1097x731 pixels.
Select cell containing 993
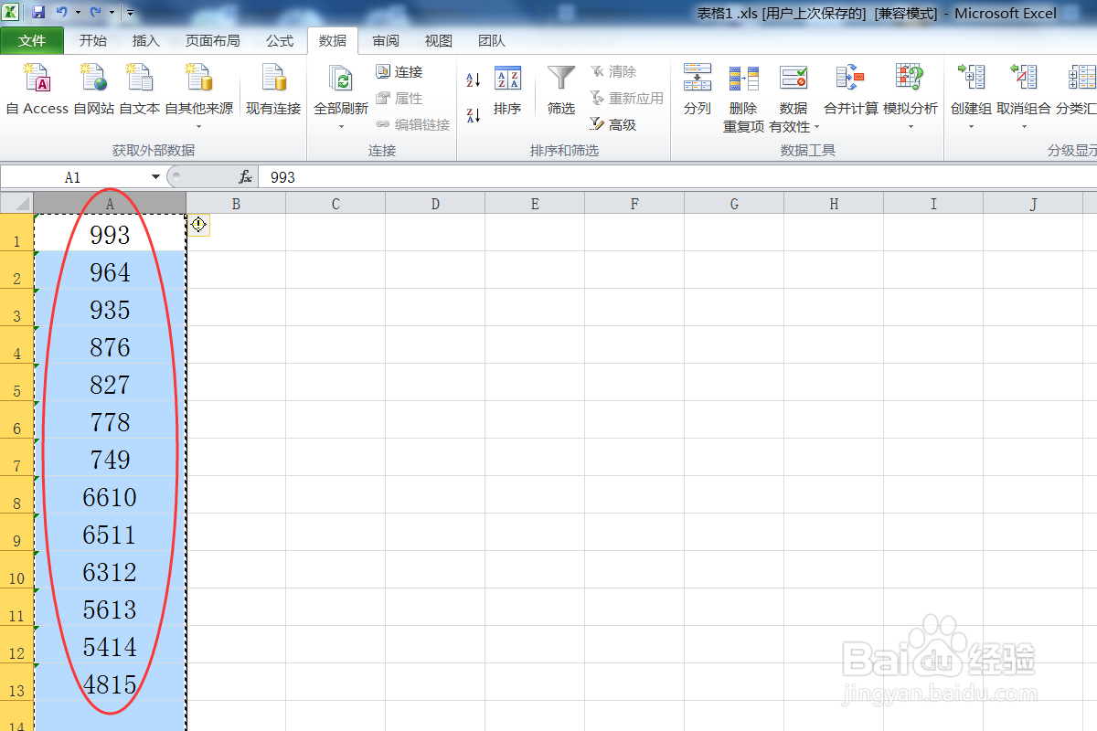110,233
